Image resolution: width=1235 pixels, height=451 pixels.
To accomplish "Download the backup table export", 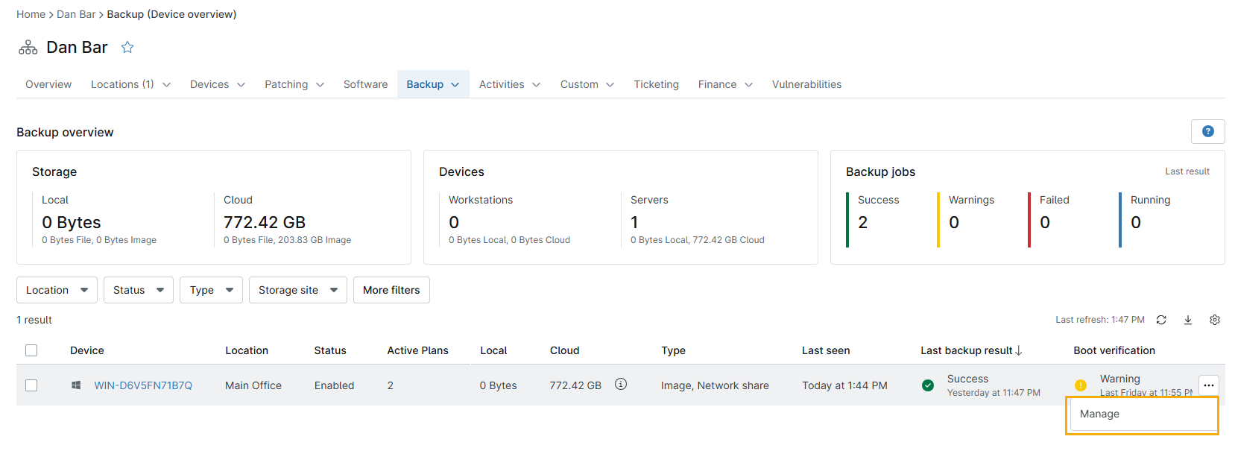I will pyautogui.click(x=1187, y=320).
